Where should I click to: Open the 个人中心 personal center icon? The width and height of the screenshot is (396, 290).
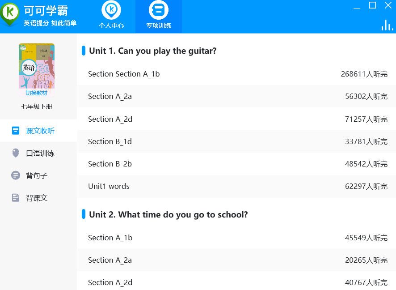click(111, 10)
